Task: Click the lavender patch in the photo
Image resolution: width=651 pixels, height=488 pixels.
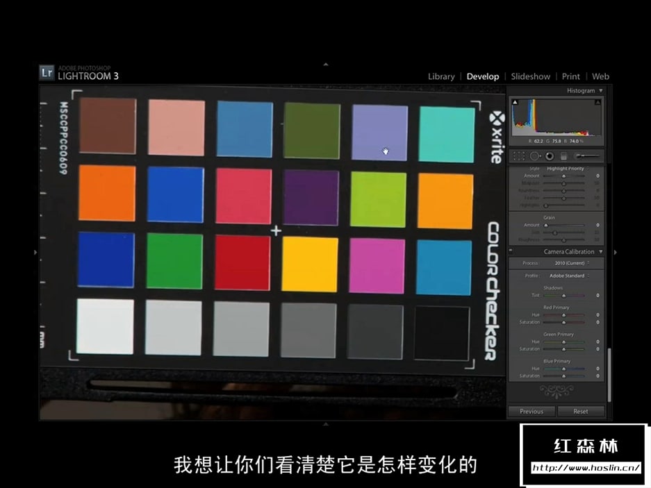Action: [x=379, y=133]
